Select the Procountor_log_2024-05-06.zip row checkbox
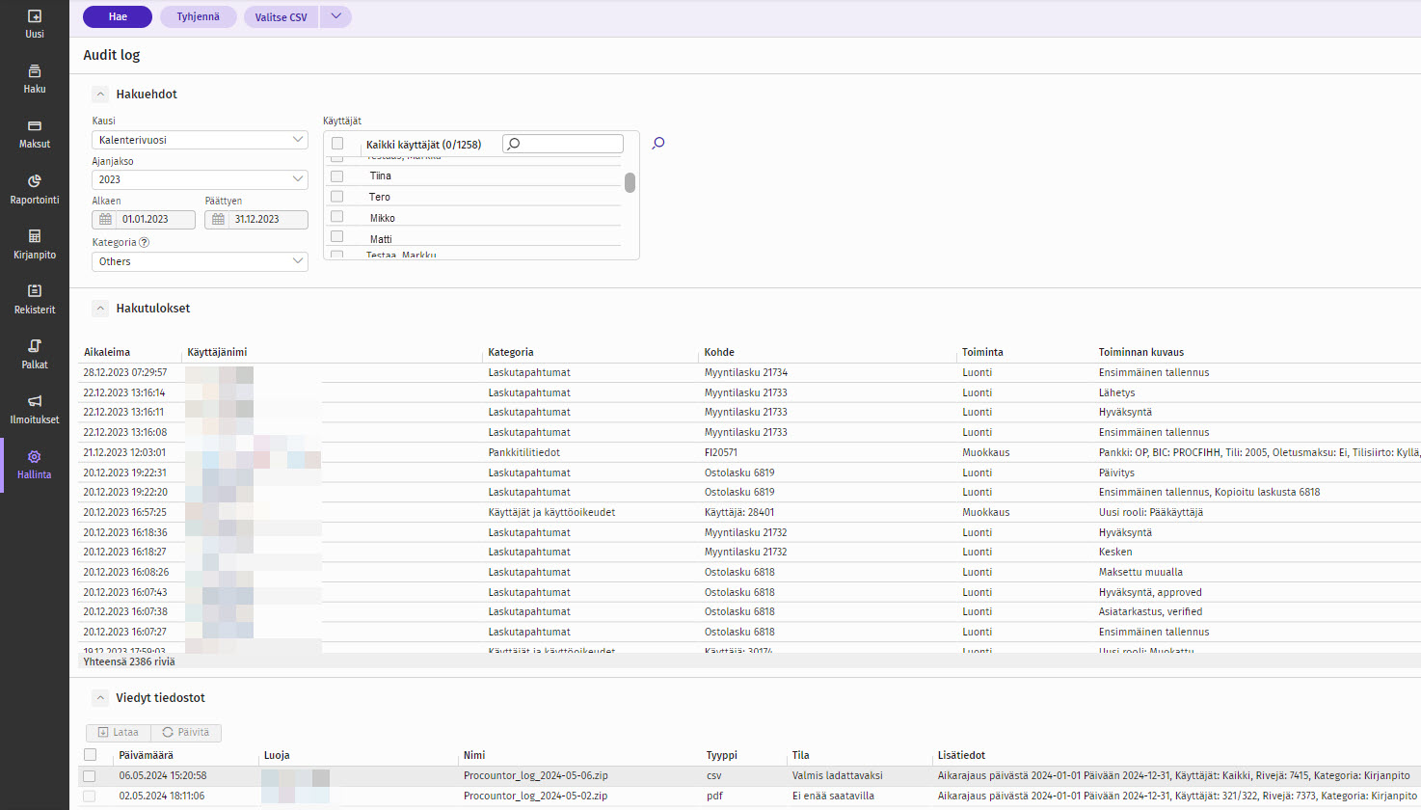Viewport: 1421px width, 810px height. tap(90, 776)
